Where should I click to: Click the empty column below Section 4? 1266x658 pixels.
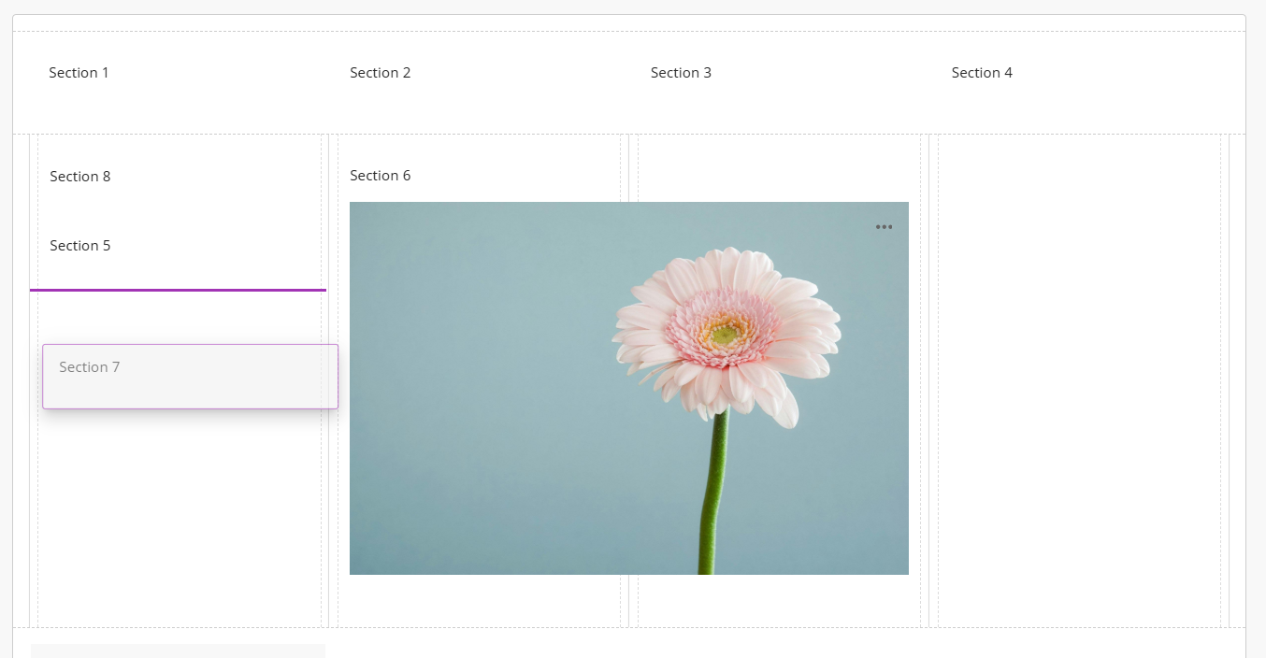tap(1079, 374)
